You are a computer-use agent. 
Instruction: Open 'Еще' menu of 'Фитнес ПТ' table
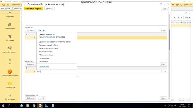[163, 30]
